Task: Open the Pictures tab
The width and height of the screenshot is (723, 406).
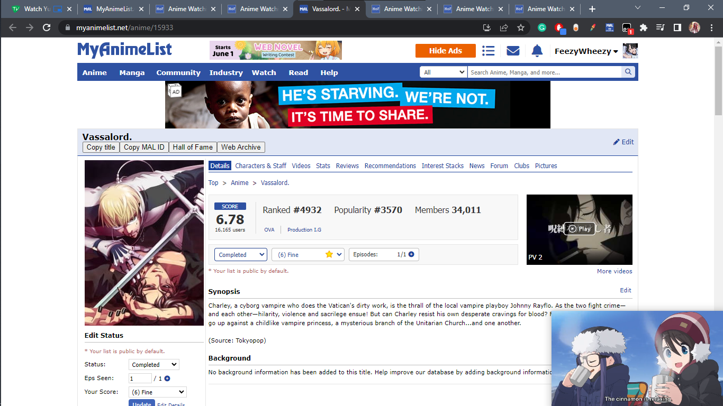Action: [546, 166]
